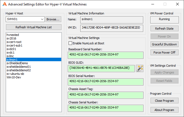
Task: Edit the Chassis Serial Number field
Action: (x=106, y=108)
